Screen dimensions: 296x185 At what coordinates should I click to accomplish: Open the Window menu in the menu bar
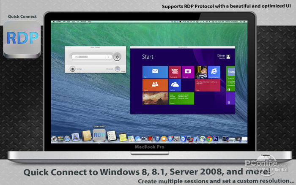click(83, 22)
